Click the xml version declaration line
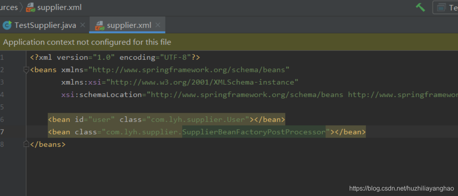Image resolution: width=458 pixels, height=196 pixels. tap(115, 57)
